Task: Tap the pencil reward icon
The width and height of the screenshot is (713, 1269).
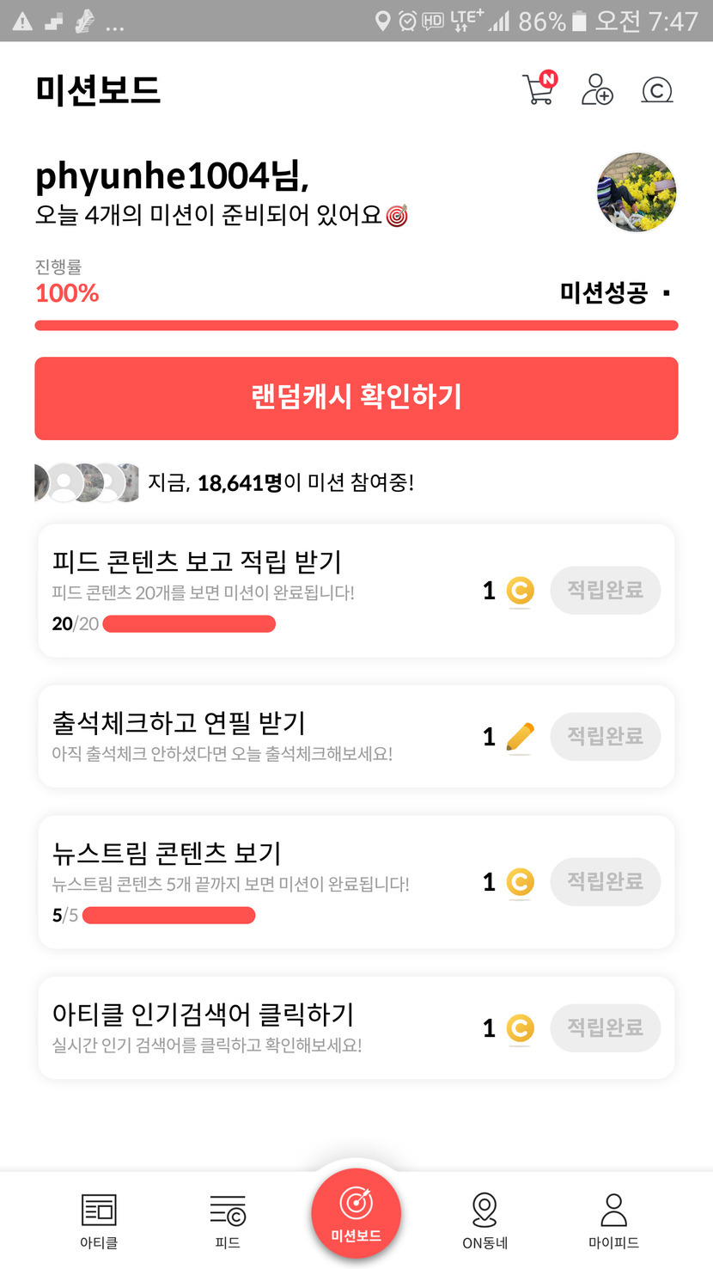Action: [520, 737]
